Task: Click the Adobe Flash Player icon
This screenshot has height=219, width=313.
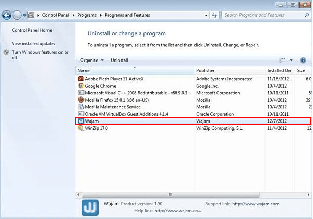Action: click(81, 79)
